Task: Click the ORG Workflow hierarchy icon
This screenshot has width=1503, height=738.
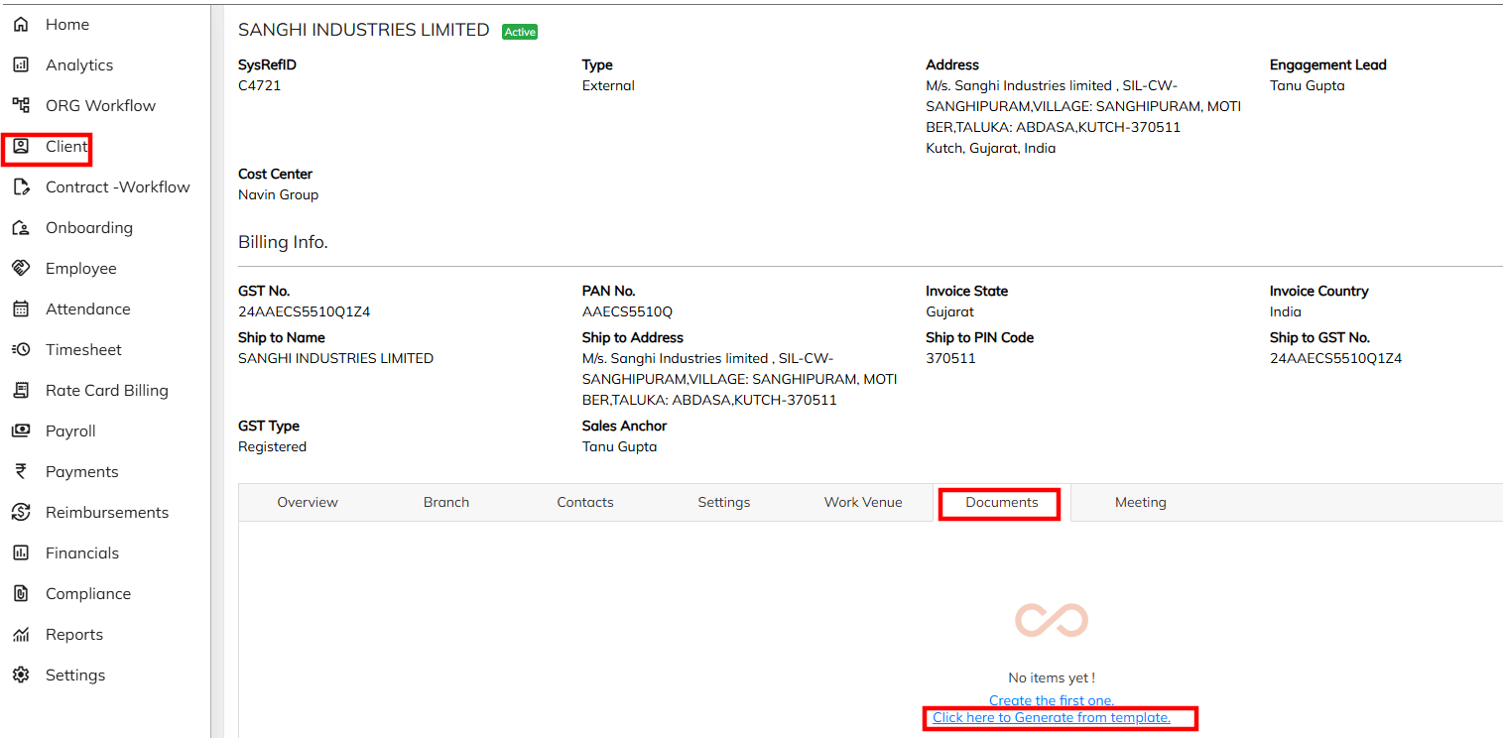Action: (21, 105)
